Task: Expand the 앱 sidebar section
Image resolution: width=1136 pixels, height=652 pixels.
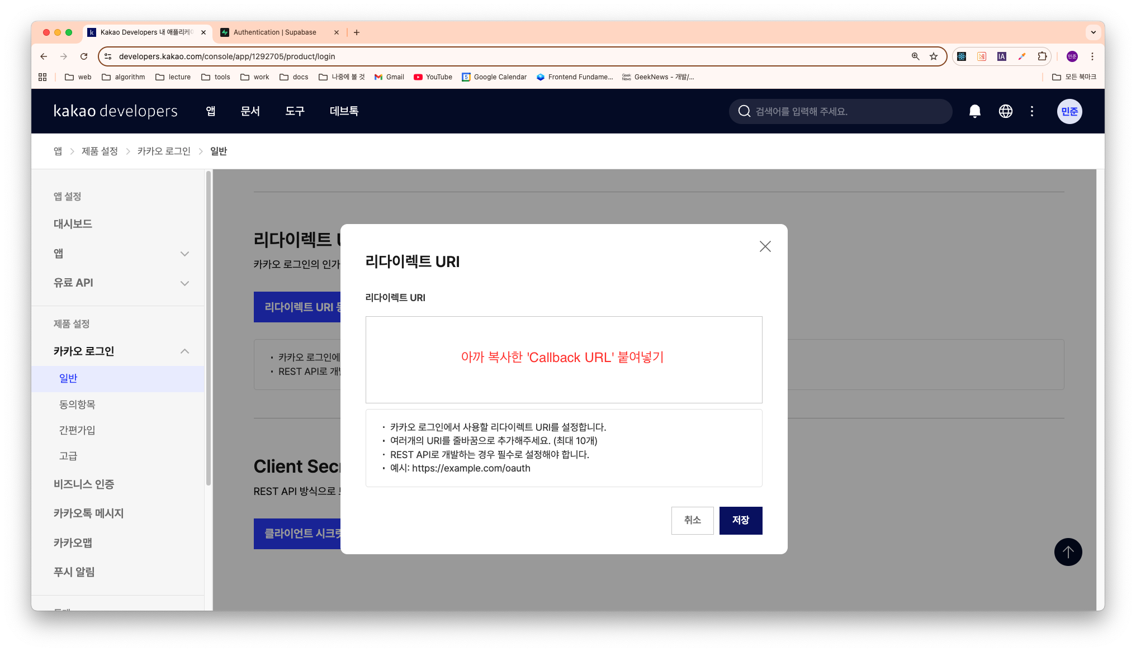Action: (x=184, y=254)
